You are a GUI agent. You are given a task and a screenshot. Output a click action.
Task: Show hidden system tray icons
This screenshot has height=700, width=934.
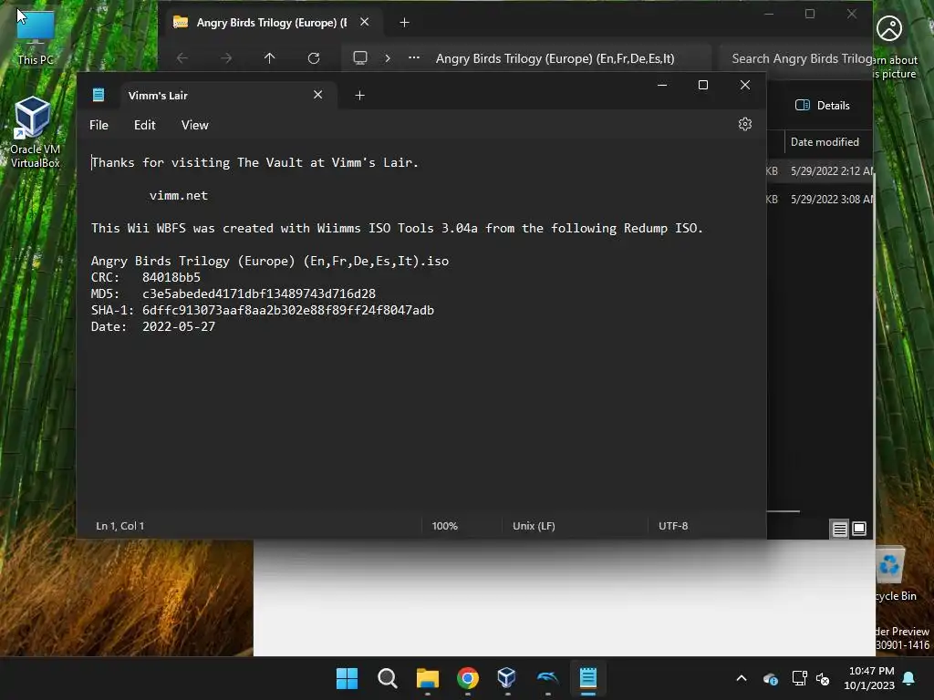click(x=741, y=678)
